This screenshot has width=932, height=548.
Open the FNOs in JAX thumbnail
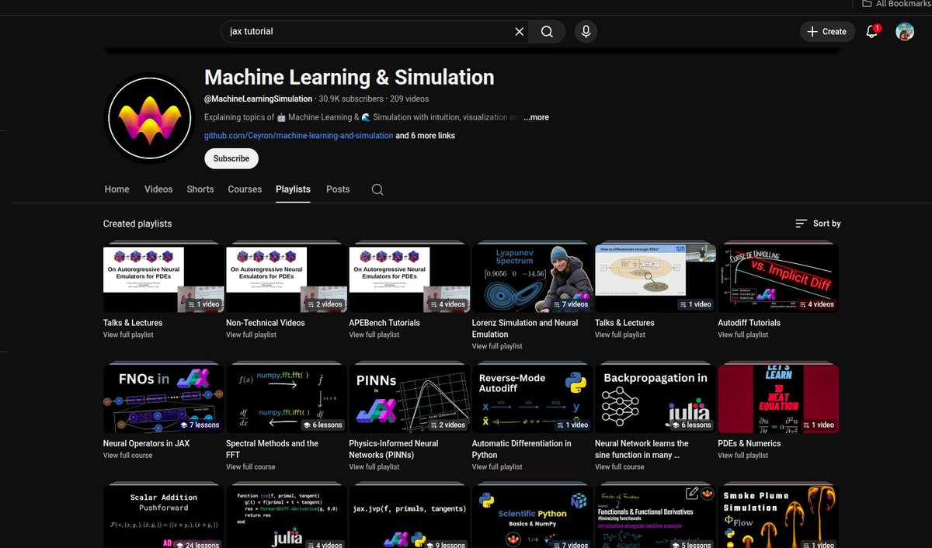point(163,400)
